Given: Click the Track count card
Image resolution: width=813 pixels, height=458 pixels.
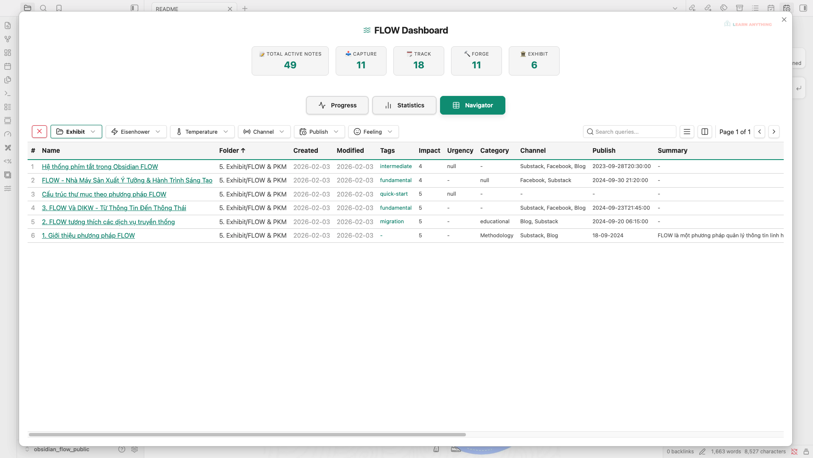Looking at the screenshot, I should pos(419,61).
